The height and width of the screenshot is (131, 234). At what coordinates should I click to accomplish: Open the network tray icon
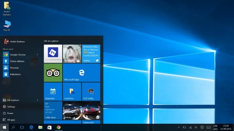click(x=190, y=127)
